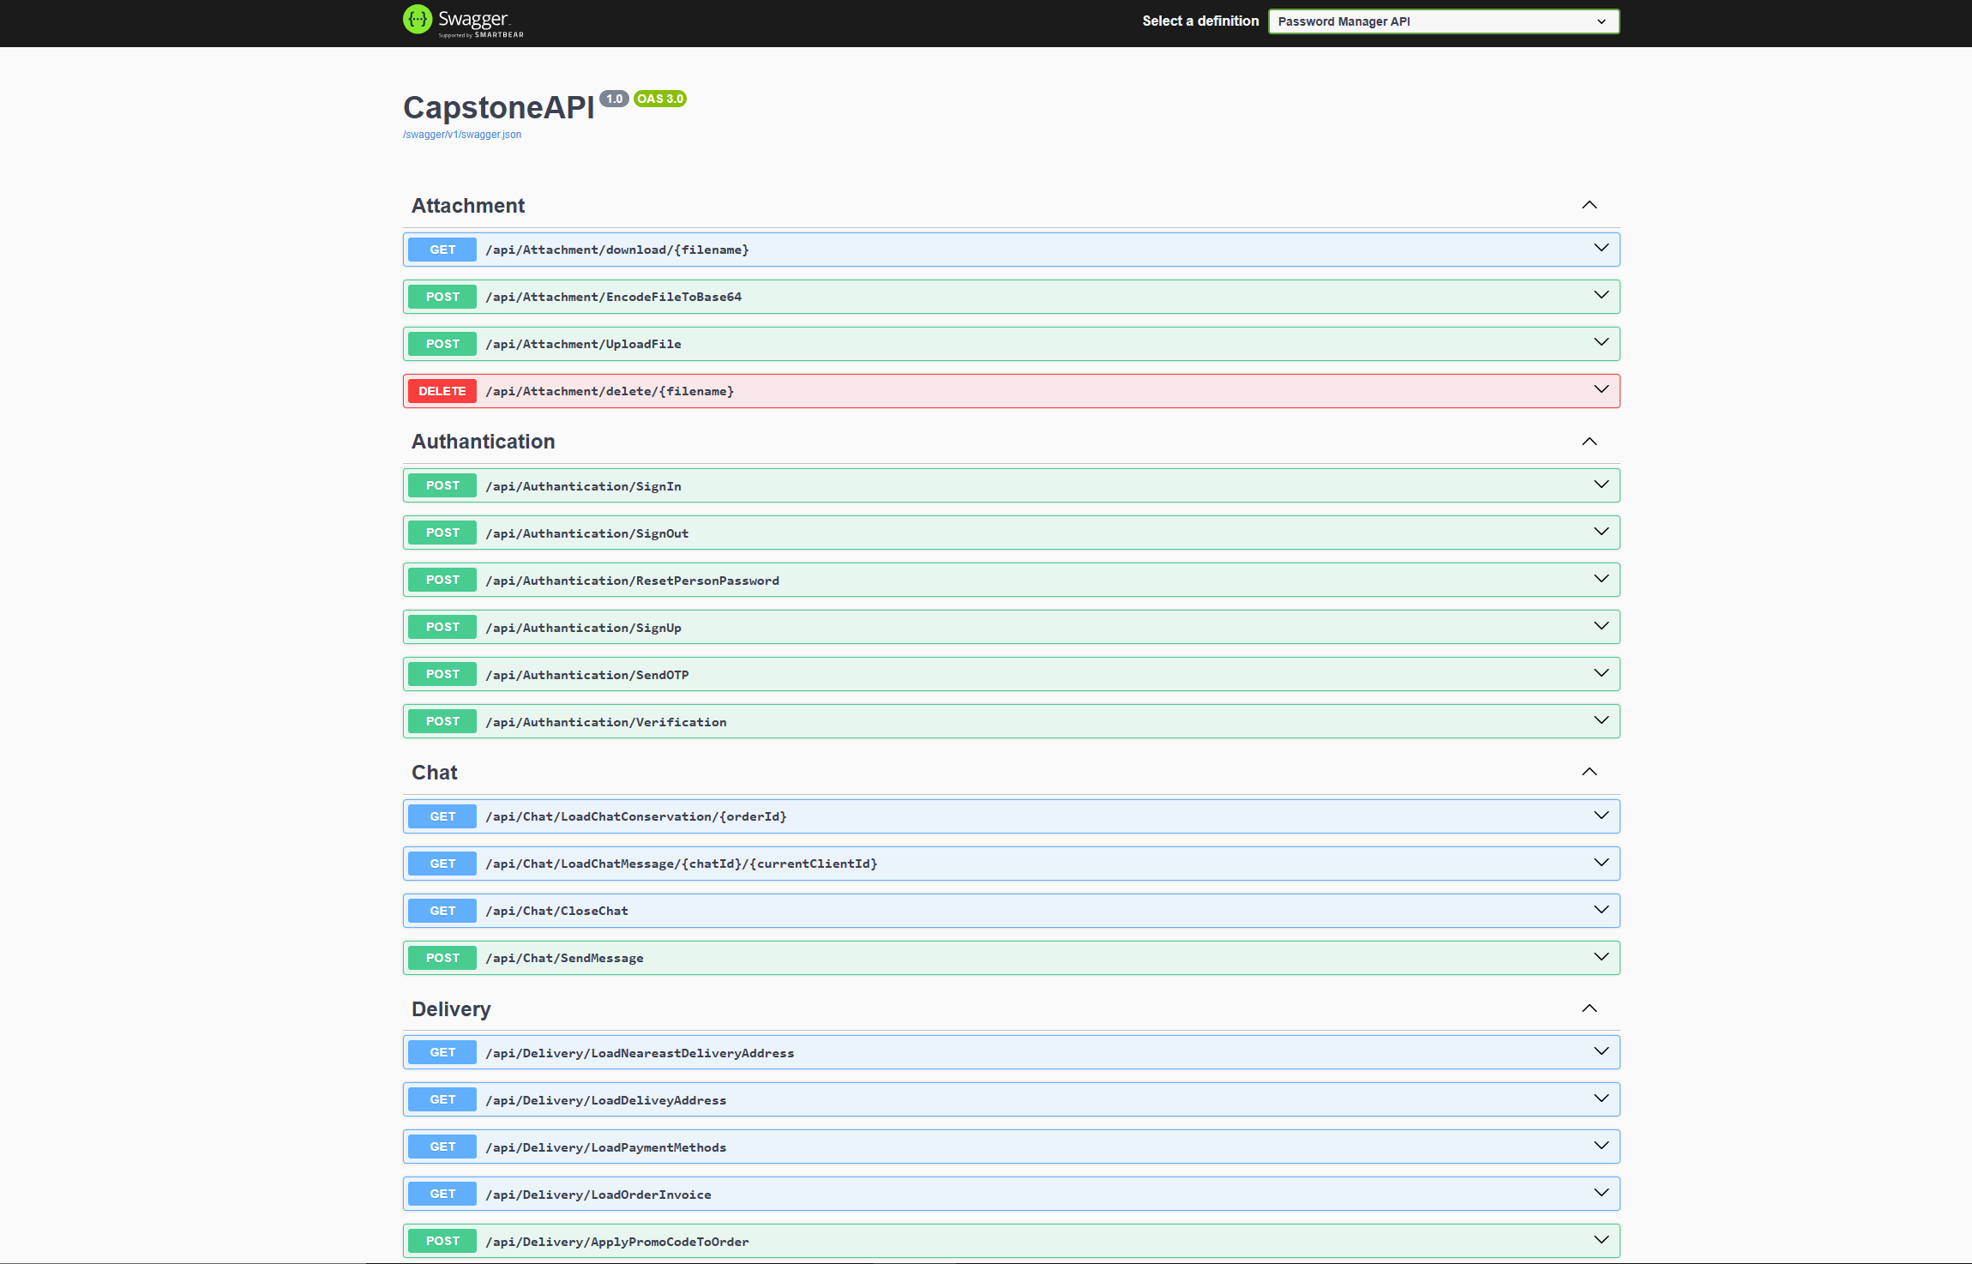
Task: Expand the GET Attachment download endpoint arrow
Action: click(1601, 249)
